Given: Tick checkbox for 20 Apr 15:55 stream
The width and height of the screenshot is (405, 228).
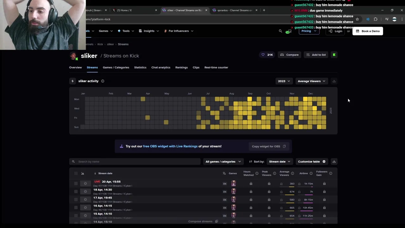Looking at the screenshot, I should pos(76,183).
